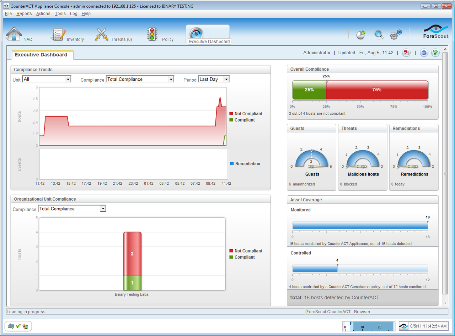Open the Threats (0) view
The width and height of the screenshot is (455, 336).
(x=113, y=34)
